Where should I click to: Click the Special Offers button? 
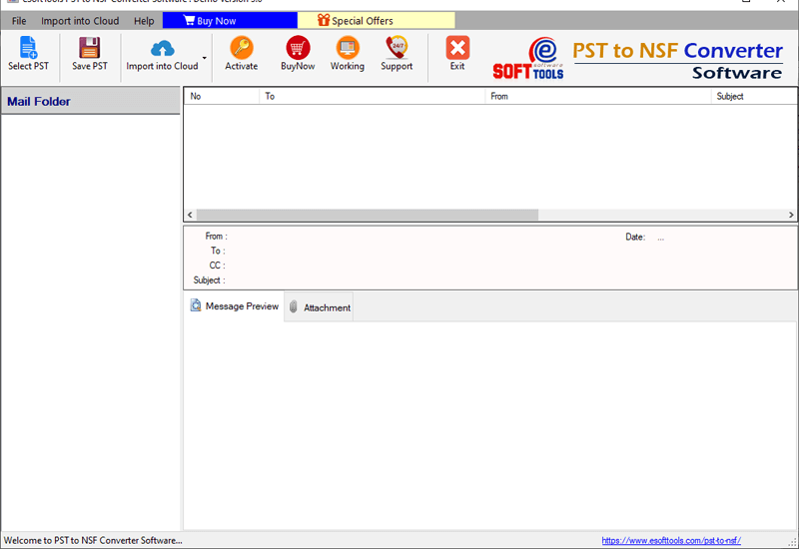pyautogui.click(x=377, y=20)
